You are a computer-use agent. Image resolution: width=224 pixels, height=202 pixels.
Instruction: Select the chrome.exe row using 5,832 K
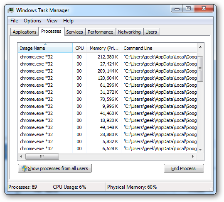pos(107,141)
